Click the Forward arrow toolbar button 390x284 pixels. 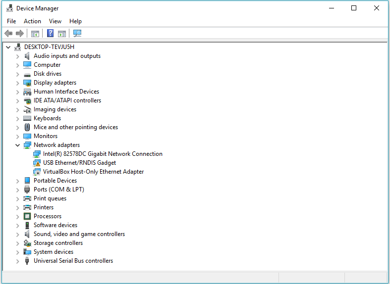(20, 34)
